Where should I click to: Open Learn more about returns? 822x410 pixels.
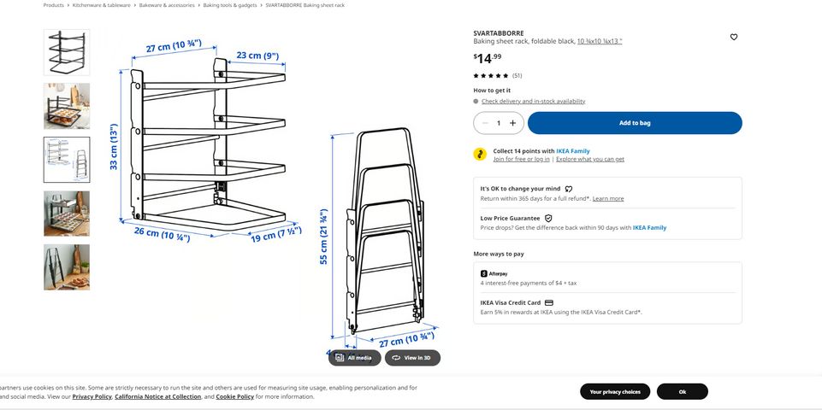608,198
